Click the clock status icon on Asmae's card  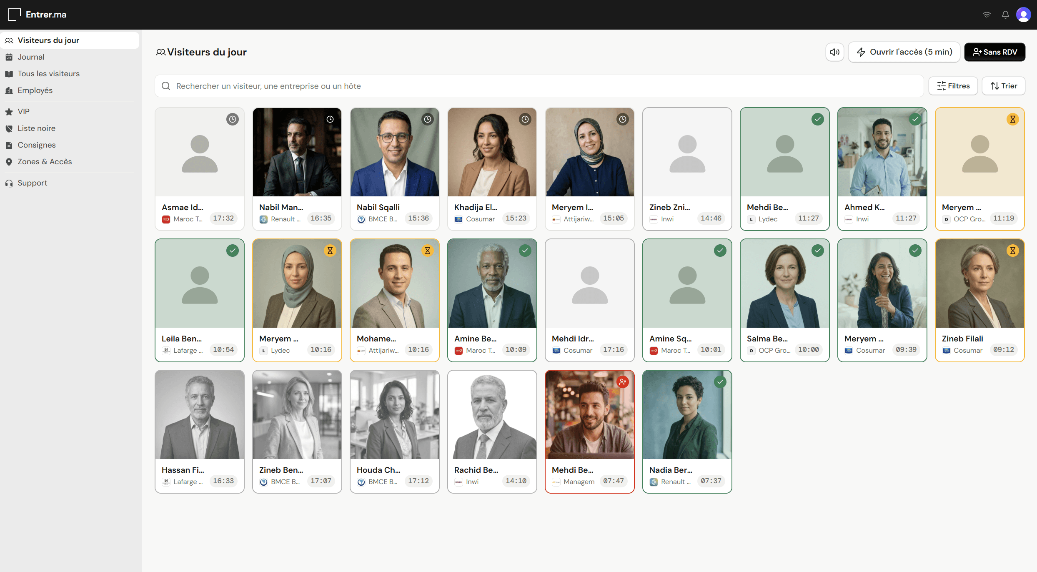point(233,119)
